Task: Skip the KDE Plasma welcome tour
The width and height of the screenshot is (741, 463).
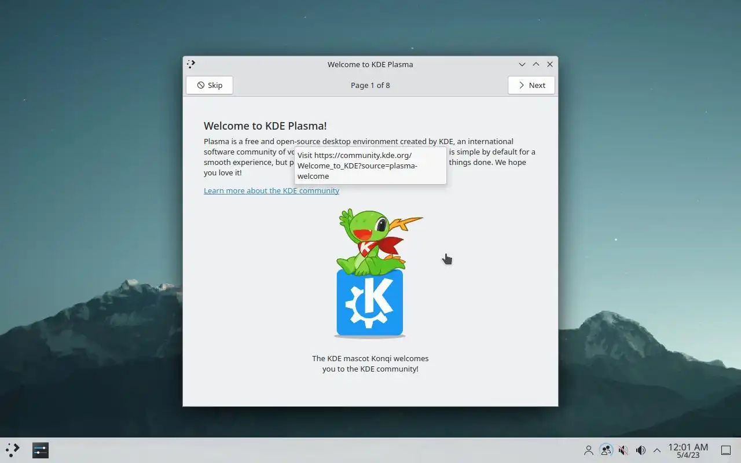Action: tap(209, 85)
